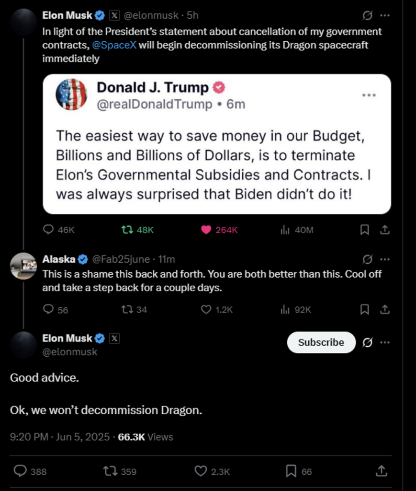Open more options for Alaska's reply
The image size is (416, 491).
[384, 259]
